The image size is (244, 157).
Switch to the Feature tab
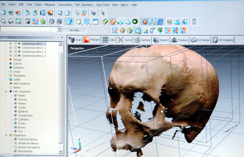click(x=180, y=40)
